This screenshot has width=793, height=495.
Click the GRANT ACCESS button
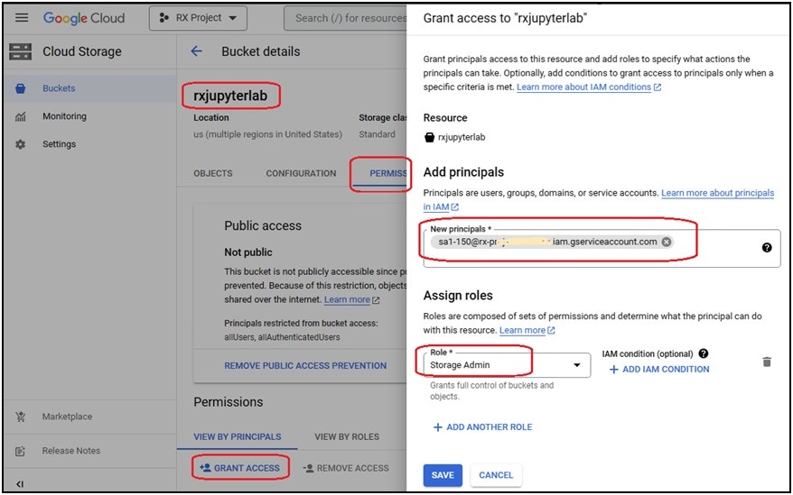(240, 468)
